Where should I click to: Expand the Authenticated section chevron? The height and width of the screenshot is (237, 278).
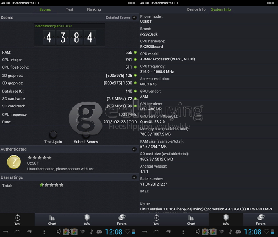pos(135,149)
